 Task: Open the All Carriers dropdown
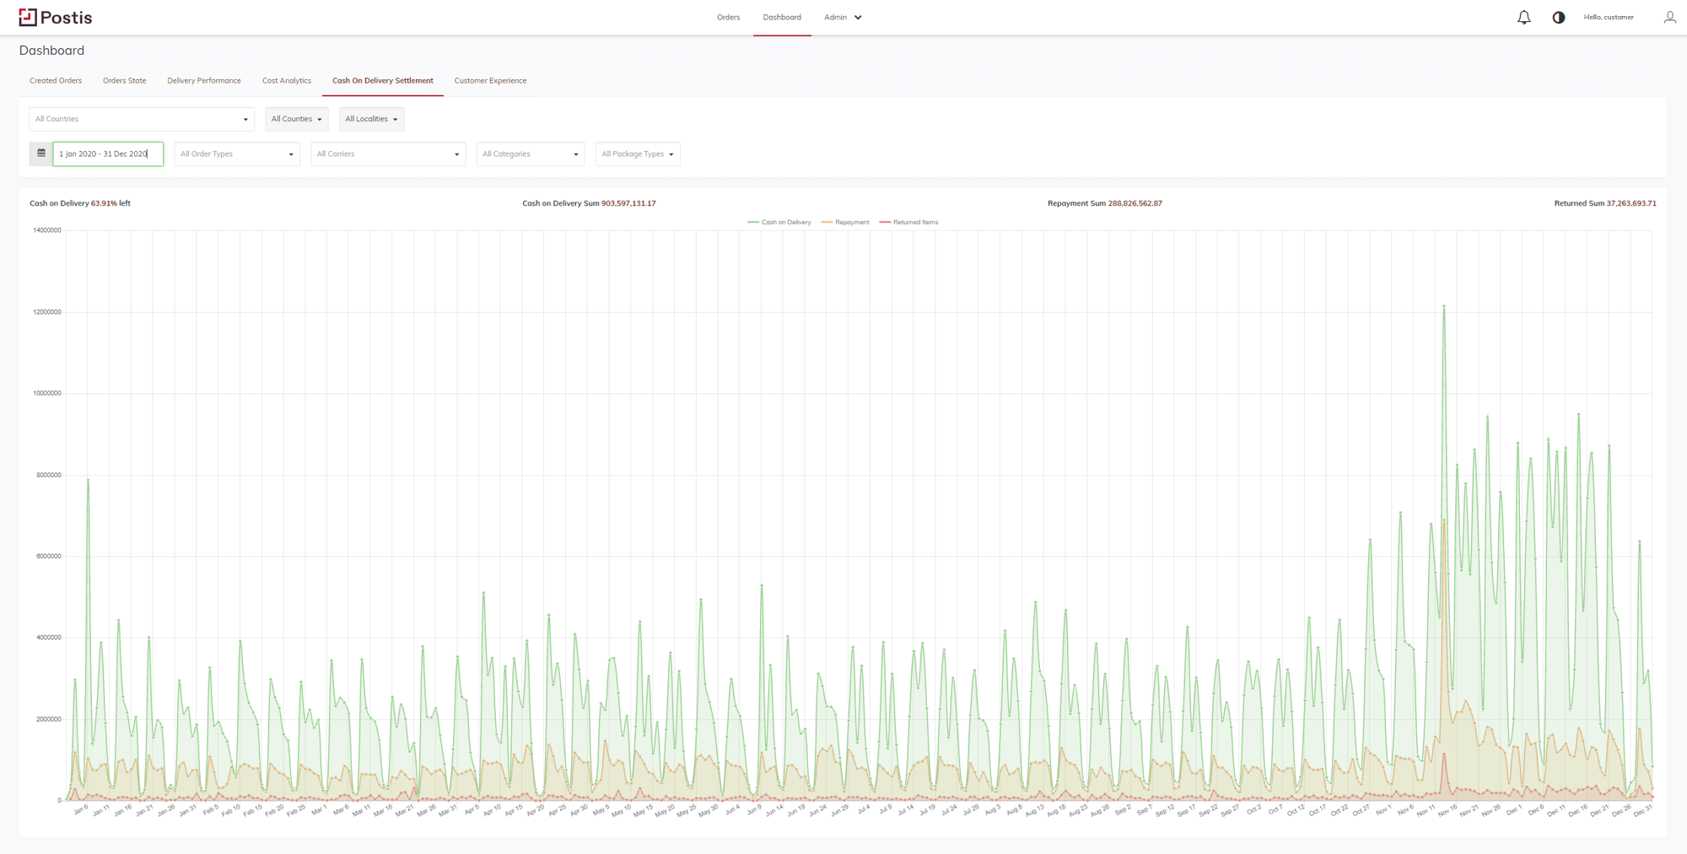(x=387, y=154)
